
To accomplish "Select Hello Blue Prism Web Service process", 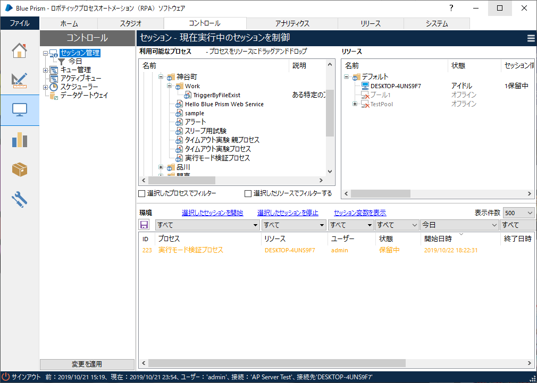I will click(x=224, y=104).
